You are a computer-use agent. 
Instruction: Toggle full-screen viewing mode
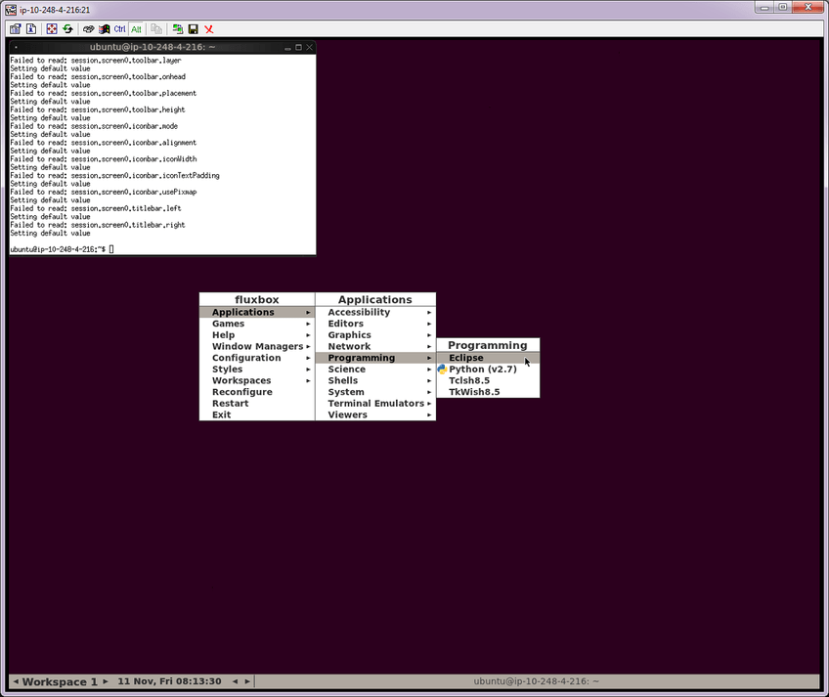(51, 28)
